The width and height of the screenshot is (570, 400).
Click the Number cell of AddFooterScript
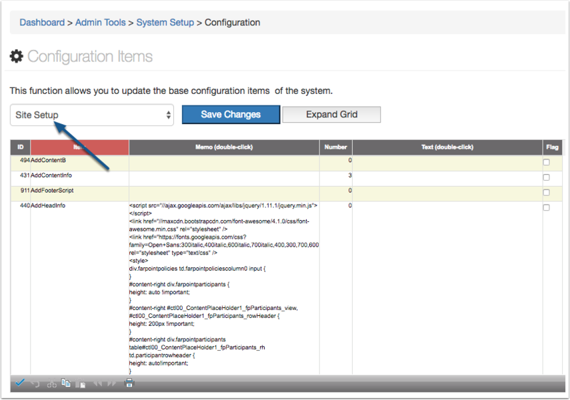[336, 193]
